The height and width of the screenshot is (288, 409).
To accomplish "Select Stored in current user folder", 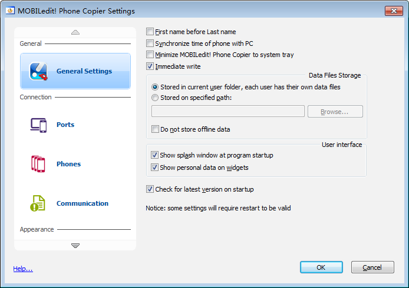I will 155,87.
